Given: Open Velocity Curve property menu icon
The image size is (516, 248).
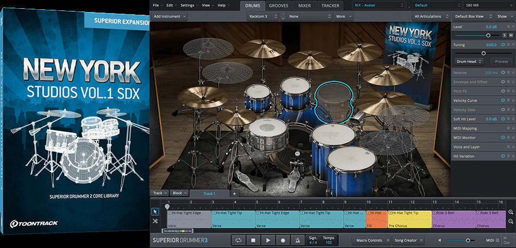Looking at the screenshot, I should pos(508,101).
